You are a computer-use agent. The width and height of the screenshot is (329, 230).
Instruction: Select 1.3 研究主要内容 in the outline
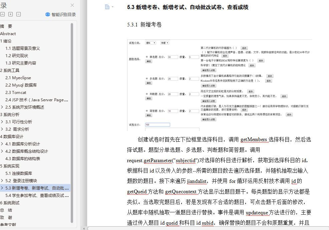[21, 63]
